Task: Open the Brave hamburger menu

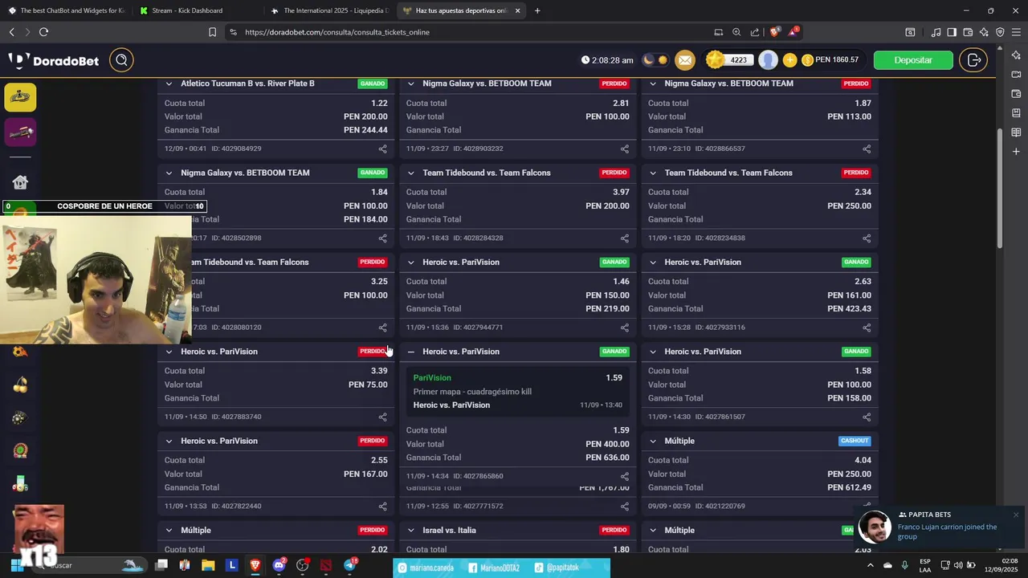Action: coord(1015,32)
